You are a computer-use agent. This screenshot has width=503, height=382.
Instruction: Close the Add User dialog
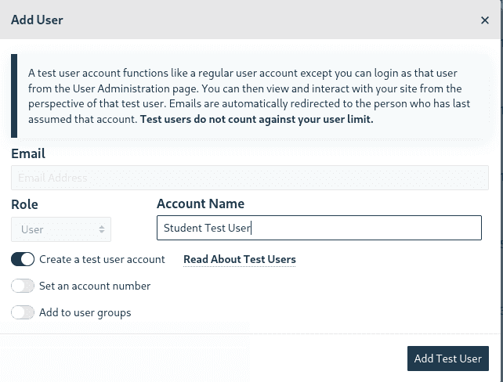click(x=485, y=20)
